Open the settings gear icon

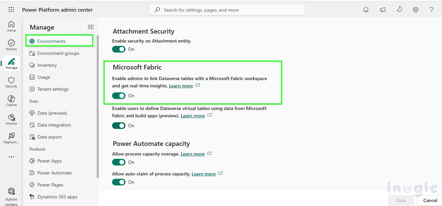pos(416,10)
